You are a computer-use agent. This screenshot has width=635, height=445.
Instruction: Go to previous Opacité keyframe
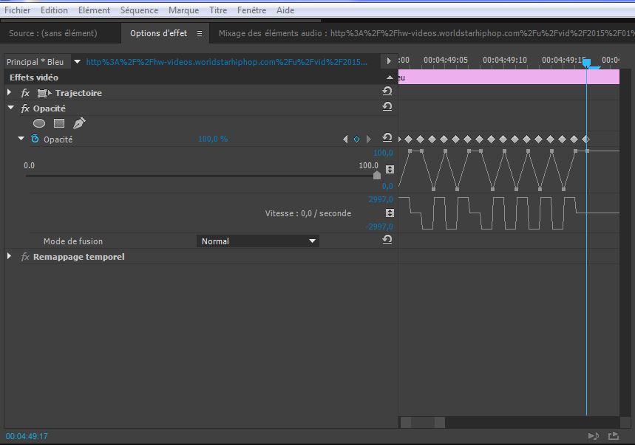click(344, 139)
